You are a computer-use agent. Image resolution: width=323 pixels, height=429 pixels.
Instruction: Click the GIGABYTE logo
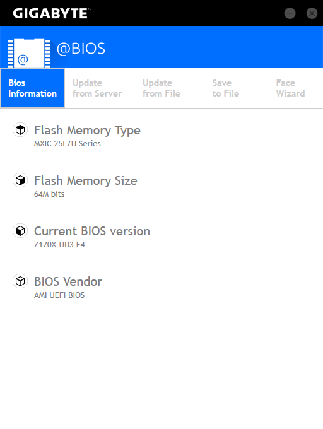[52, 13]
